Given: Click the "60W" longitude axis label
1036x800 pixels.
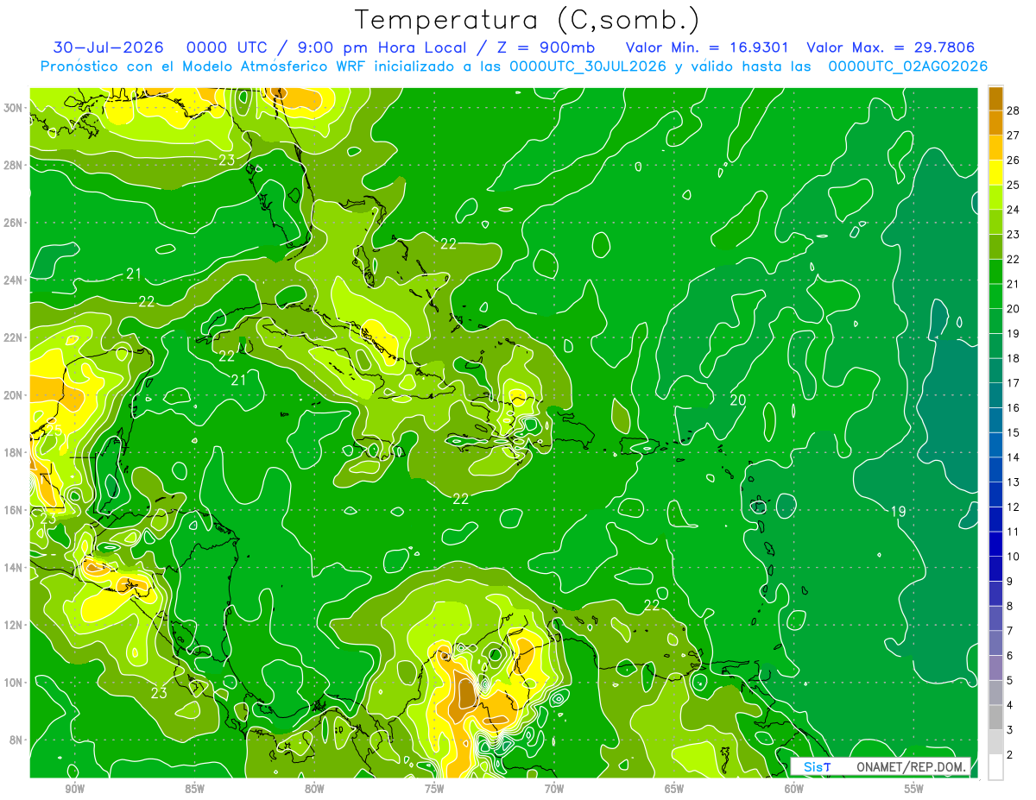Looking at the screenshot, I should click(794, 789).
